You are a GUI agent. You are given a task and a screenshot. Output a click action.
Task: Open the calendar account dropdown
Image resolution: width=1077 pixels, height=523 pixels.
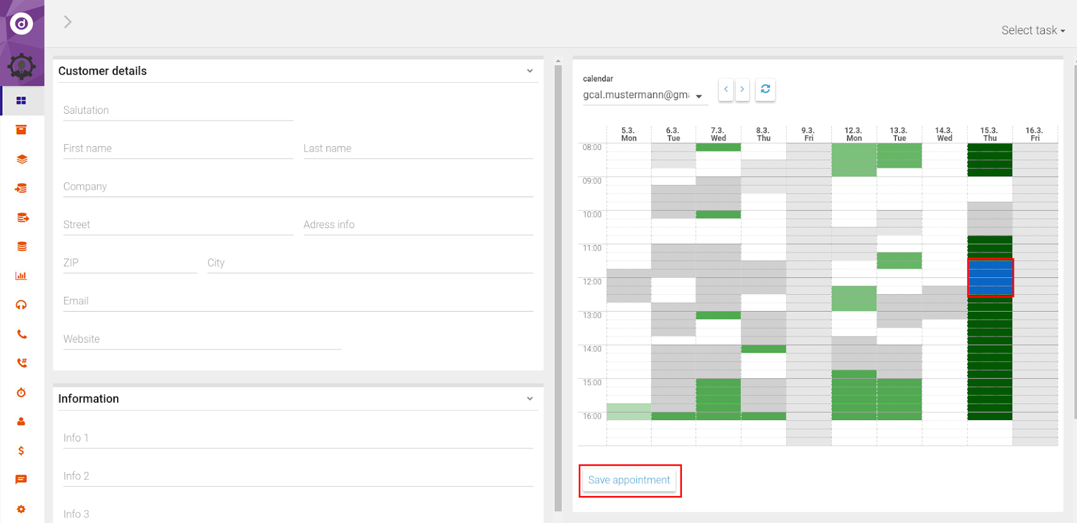pos(642,96)
